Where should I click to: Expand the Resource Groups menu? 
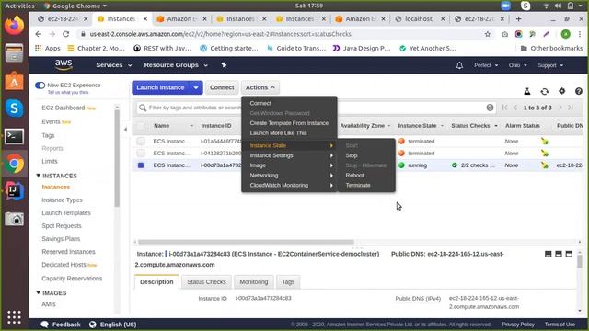coord(176,65)
